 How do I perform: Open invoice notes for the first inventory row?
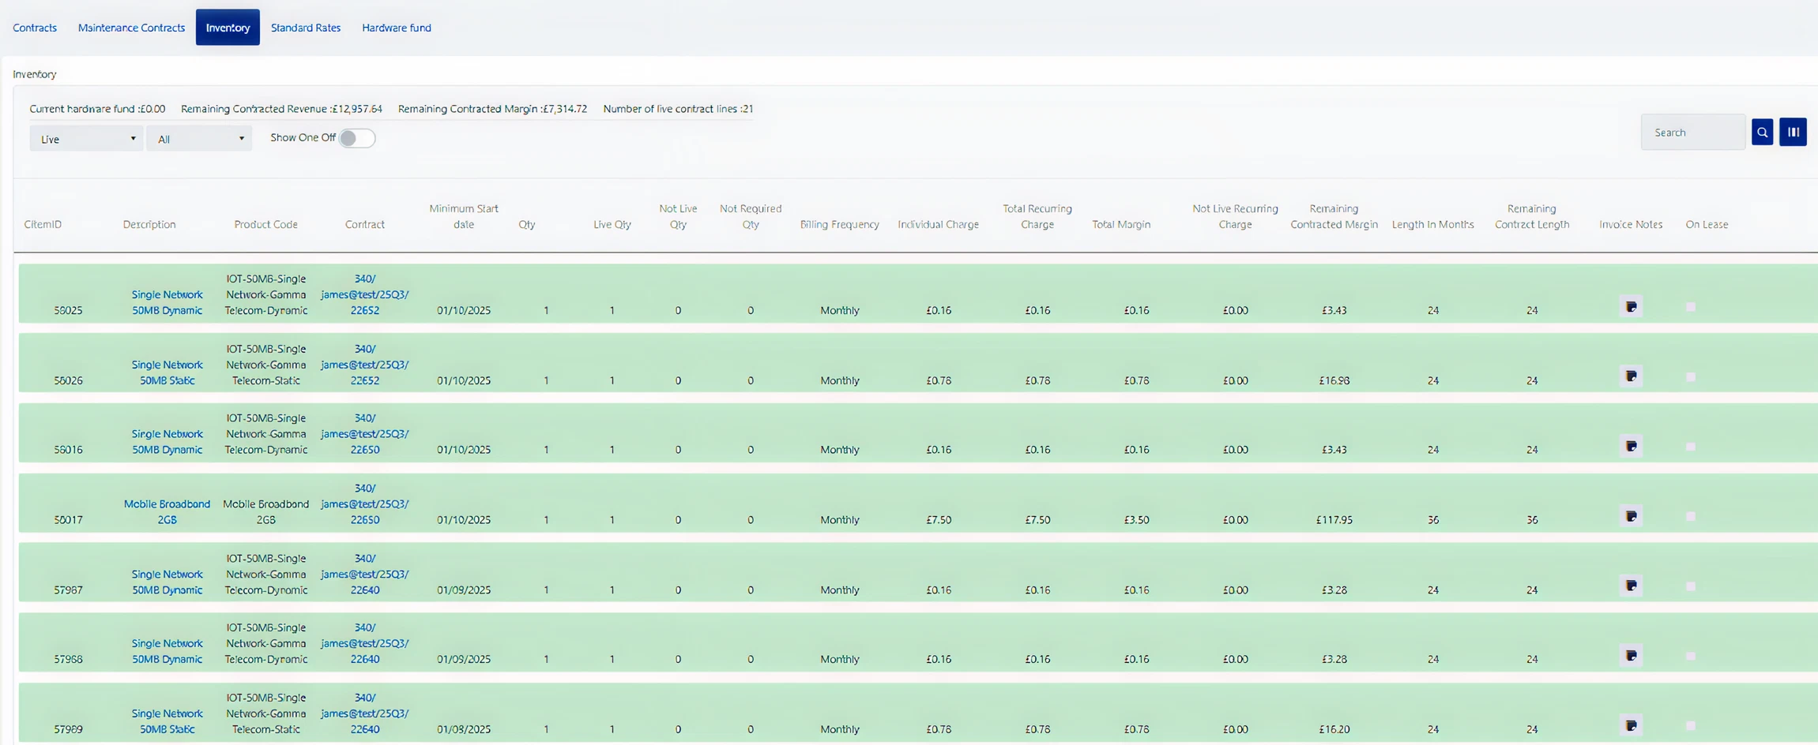(x=1631, y=307)
